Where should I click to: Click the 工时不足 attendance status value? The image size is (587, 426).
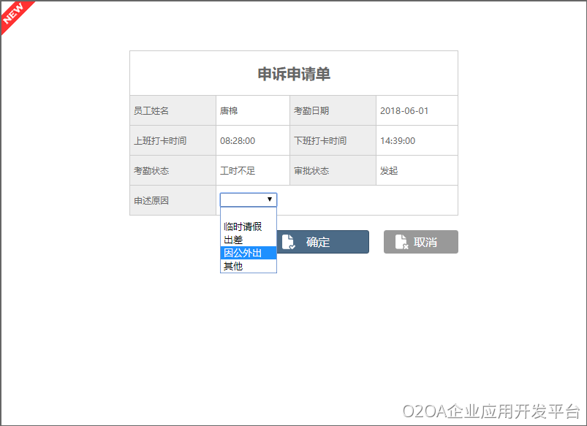point(238,171)
